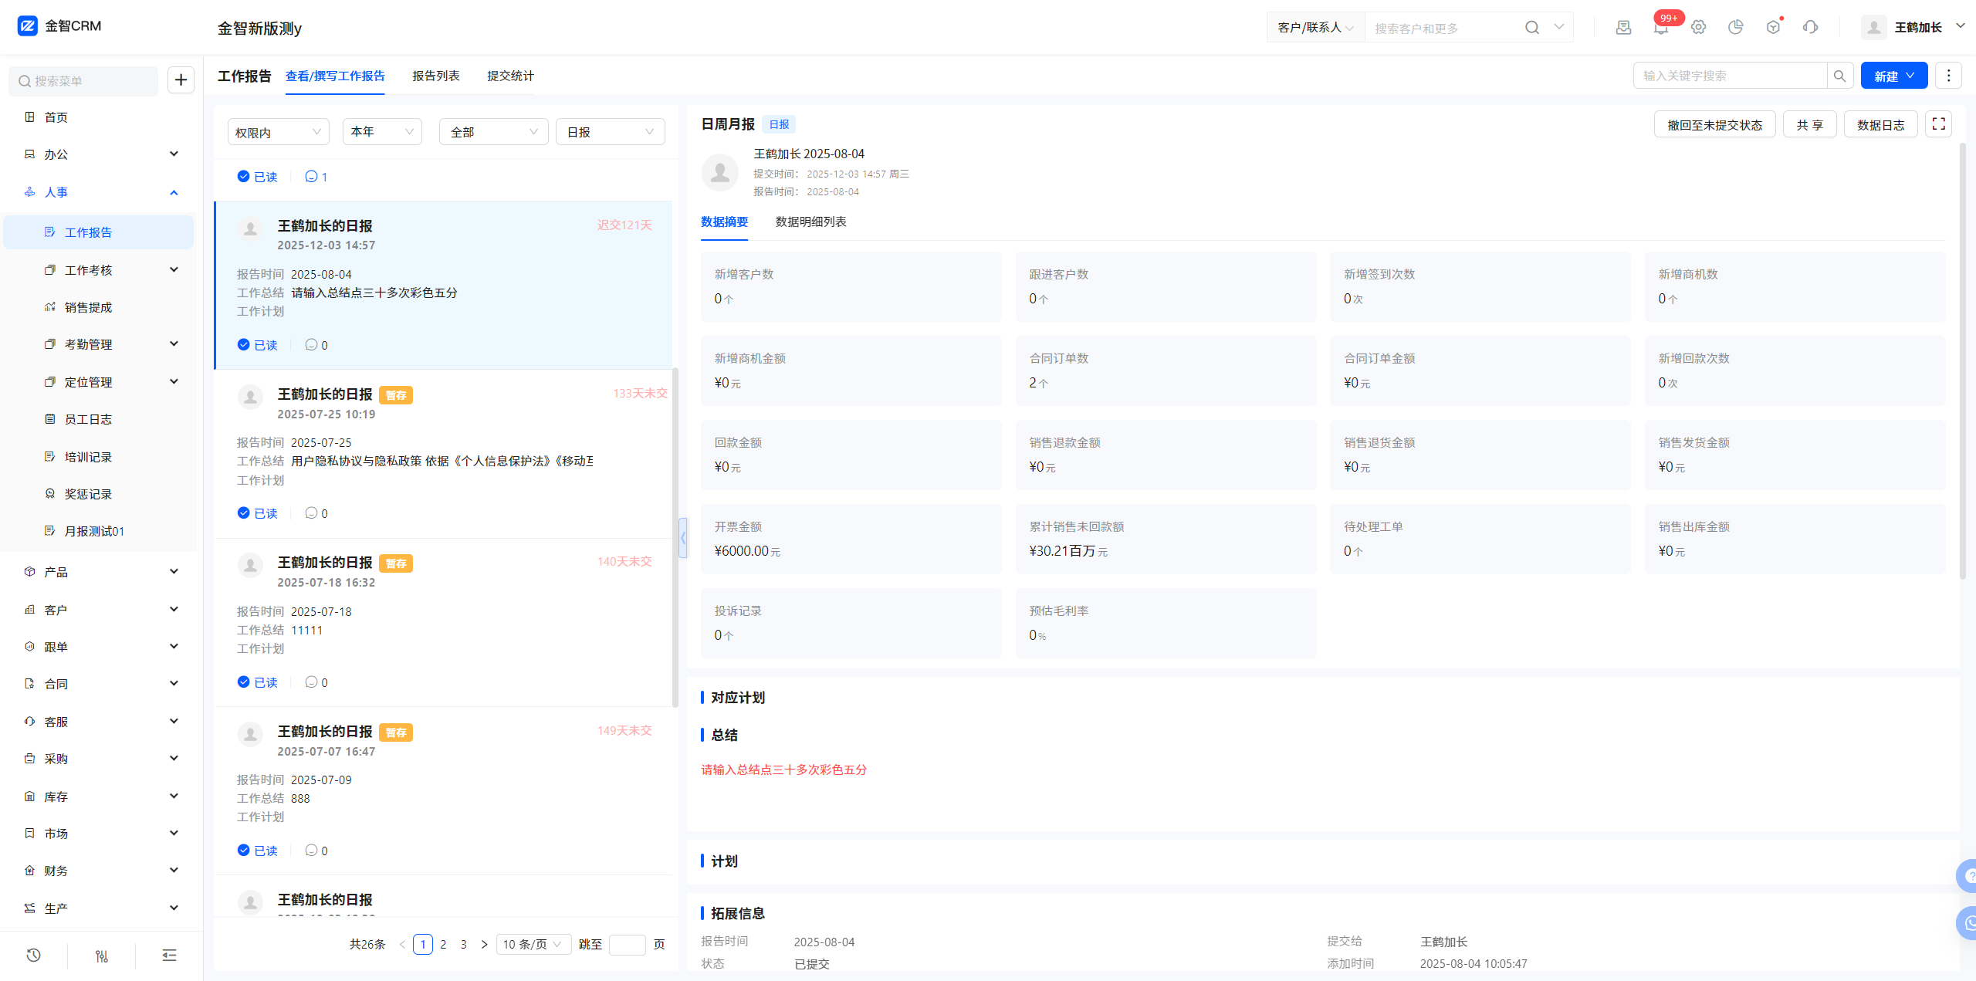Toggle 已读 status on the 2025-07-18 report

pyautogui.click(x=257, y=682)
